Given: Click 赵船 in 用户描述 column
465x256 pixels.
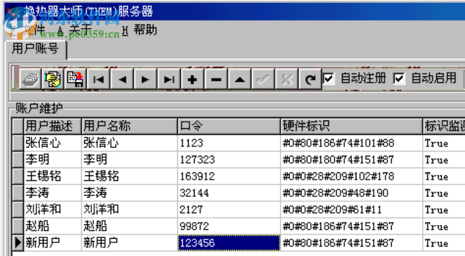Looking at the screenshot, I should point(53,226).
